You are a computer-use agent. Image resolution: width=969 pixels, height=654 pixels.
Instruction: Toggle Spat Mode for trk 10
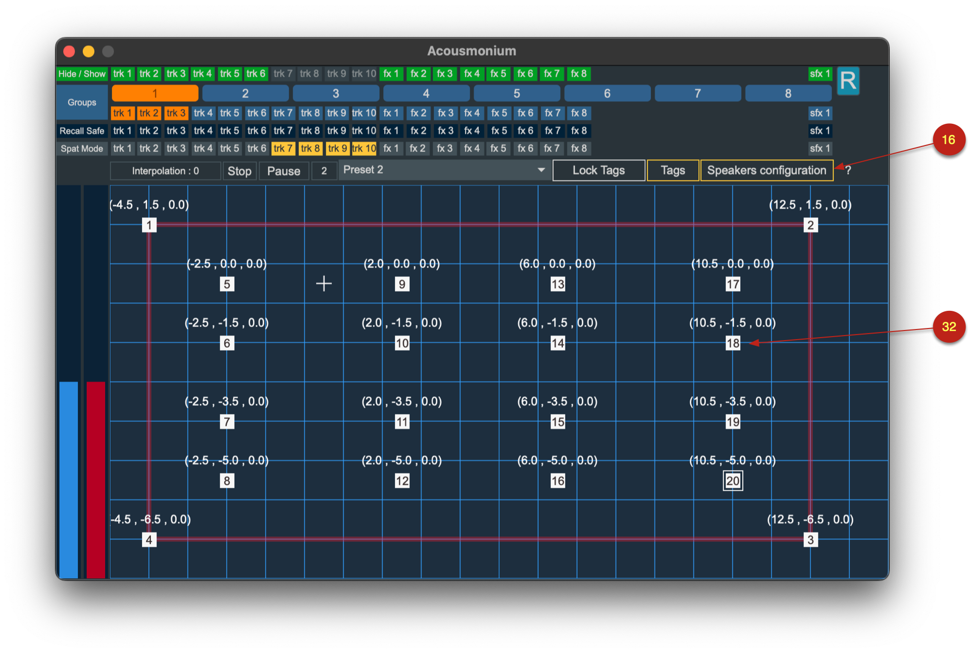(364, 149)
